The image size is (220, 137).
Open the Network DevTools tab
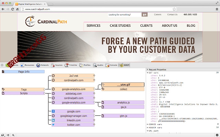(x=42, y=65)
